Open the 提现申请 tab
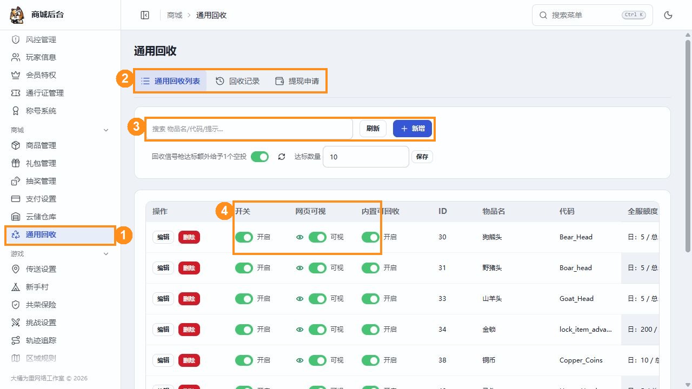692x389 pixels. (x=297, y=81)
